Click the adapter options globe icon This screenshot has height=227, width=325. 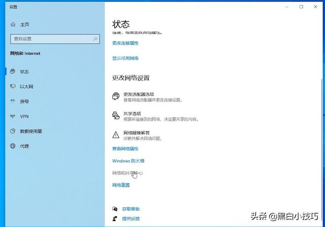(116, 96)
